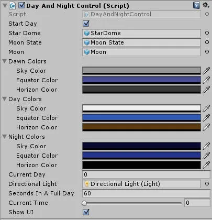Open object picker for Star Dome field
This screenshot has width=212, height=220.
[x=207, y=33]
